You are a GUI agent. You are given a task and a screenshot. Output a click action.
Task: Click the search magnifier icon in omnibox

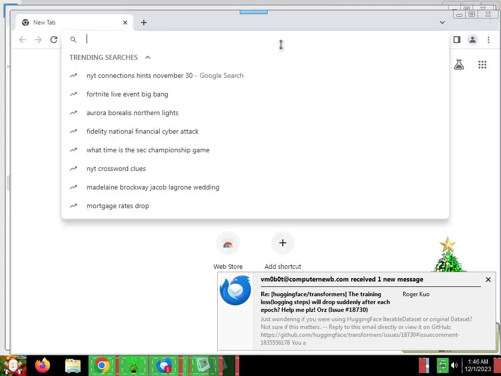73,40
